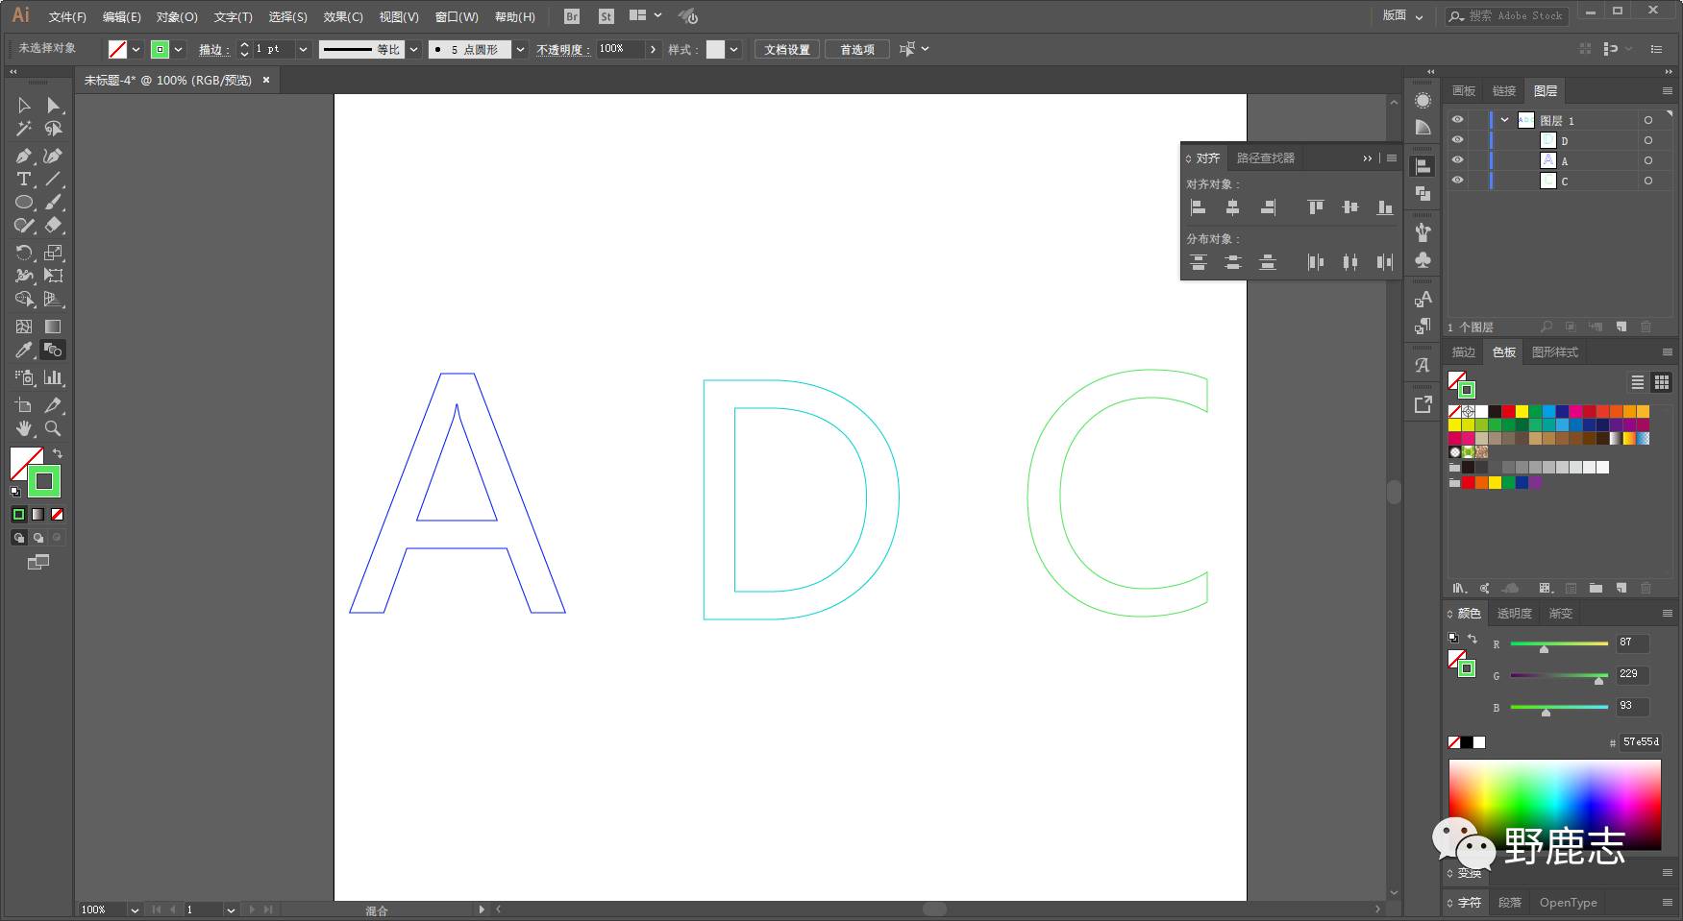Viewport: 1683px width, 921px height.
Task: Select the Magic Wand tool
Action: point(24,129)
